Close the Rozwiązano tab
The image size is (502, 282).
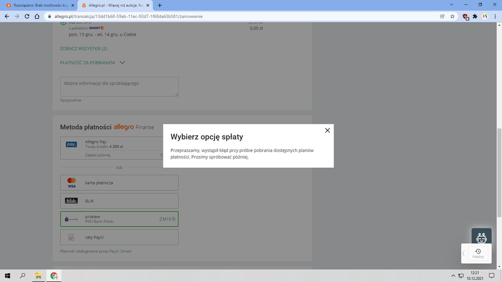click(73, 5)
